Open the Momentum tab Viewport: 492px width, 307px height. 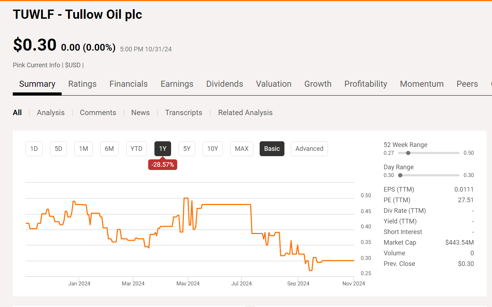pos(422,84)
